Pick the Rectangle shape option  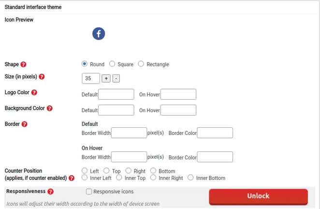tap(141, 64)
